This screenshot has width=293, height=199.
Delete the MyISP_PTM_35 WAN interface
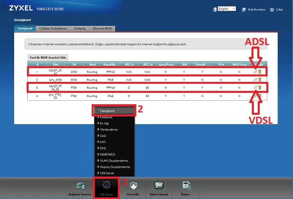coord(260,87)
